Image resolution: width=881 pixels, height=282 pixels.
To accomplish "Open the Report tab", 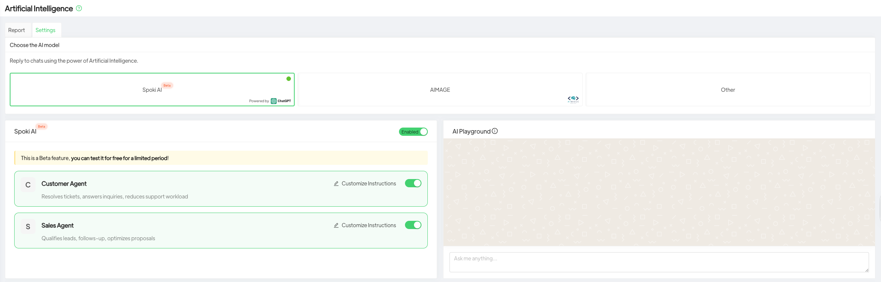I will point(16,30).
